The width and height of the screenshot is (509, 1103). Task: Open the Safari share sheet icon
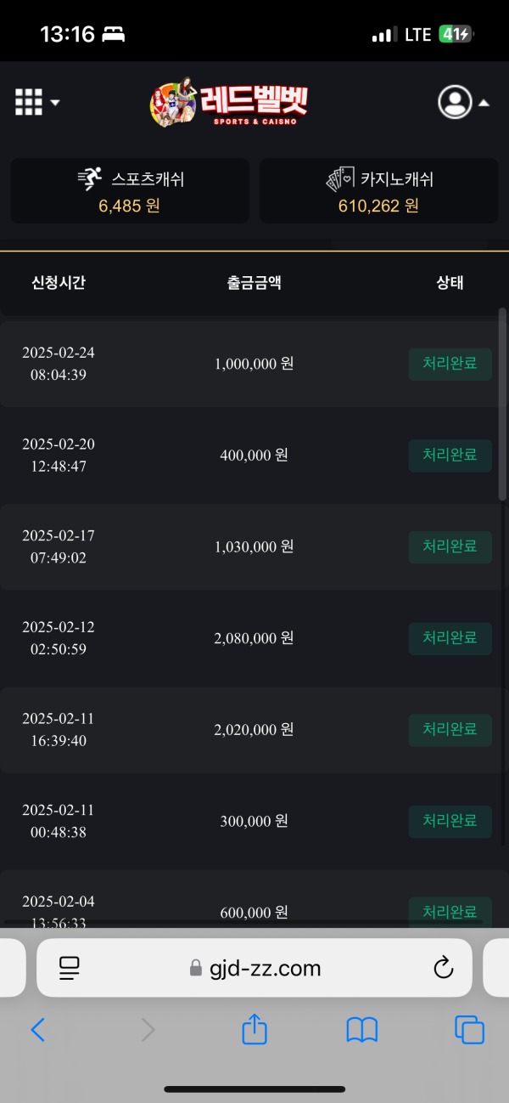pyautogui.click(x=255, y=1030)
